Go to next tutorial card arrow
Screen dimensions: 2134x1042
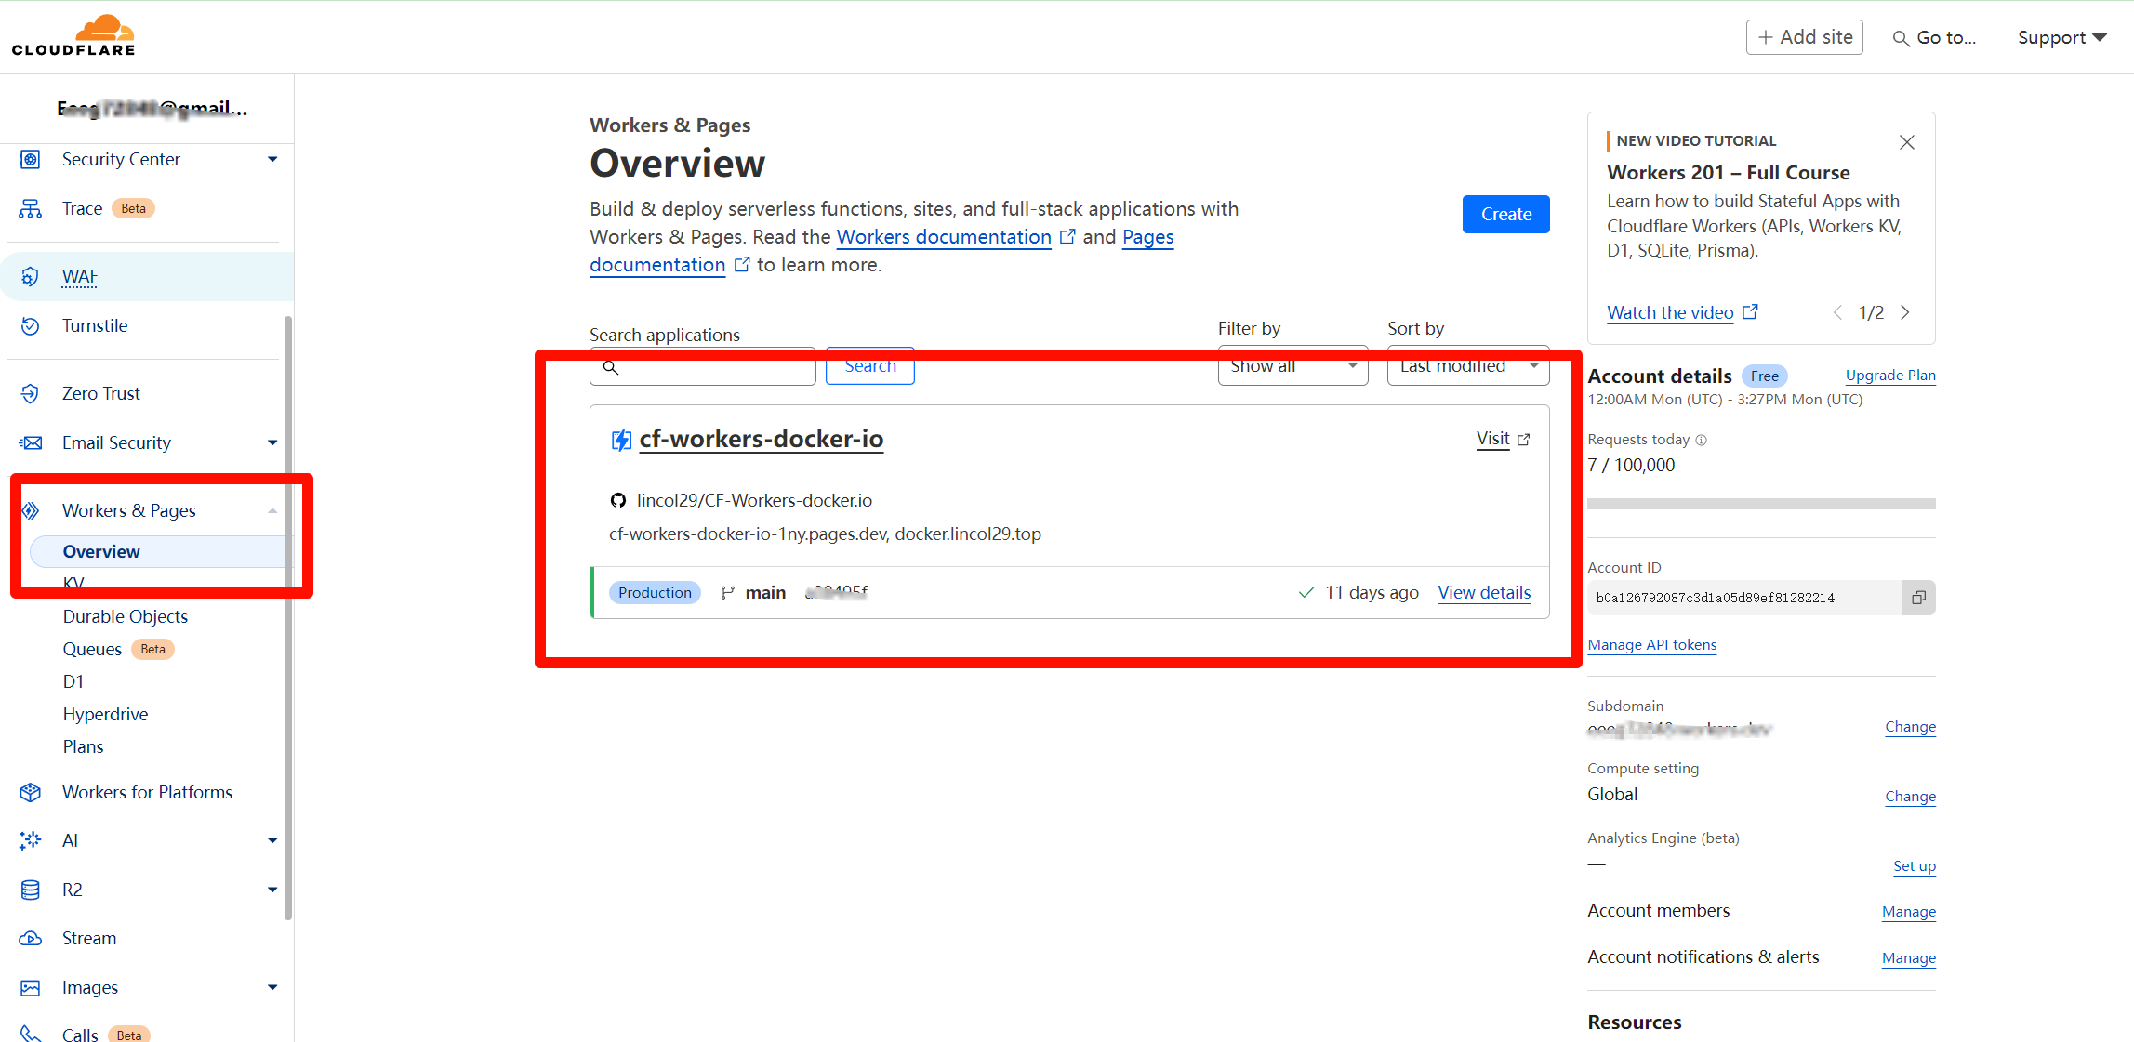click(x=1905, y=312)
